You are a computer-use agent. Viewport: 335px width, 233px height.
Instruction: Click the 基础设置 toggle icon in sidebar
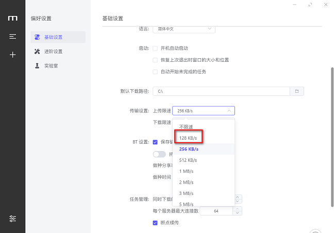(x=37, y=37)
